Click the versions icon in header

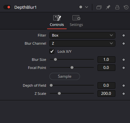tap(99, 7)
